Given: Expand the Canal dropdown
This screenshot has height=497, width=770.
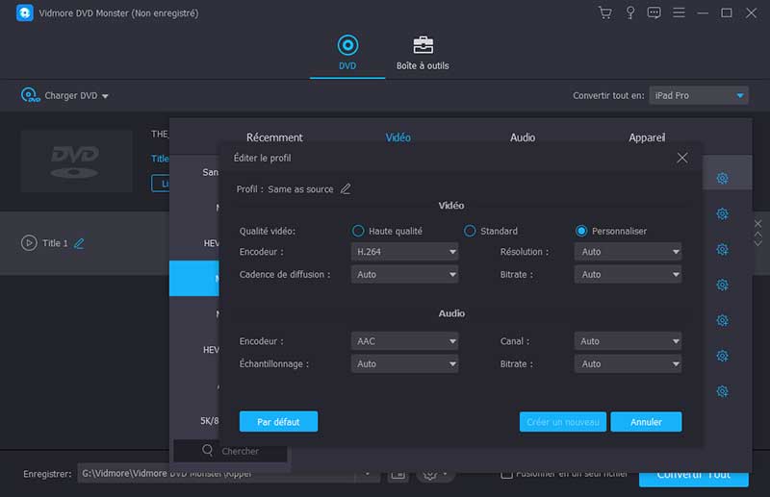Looking at the screenshot, I should click(x=628, y=341).
